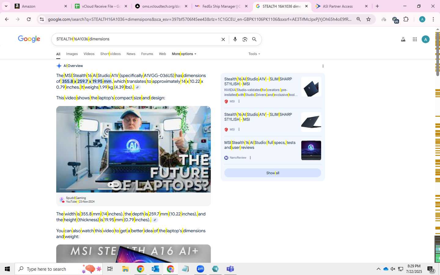Viewport: 440px width, 275px height.
Task: Open the Extensions puzzle icon
Action: 406,19
